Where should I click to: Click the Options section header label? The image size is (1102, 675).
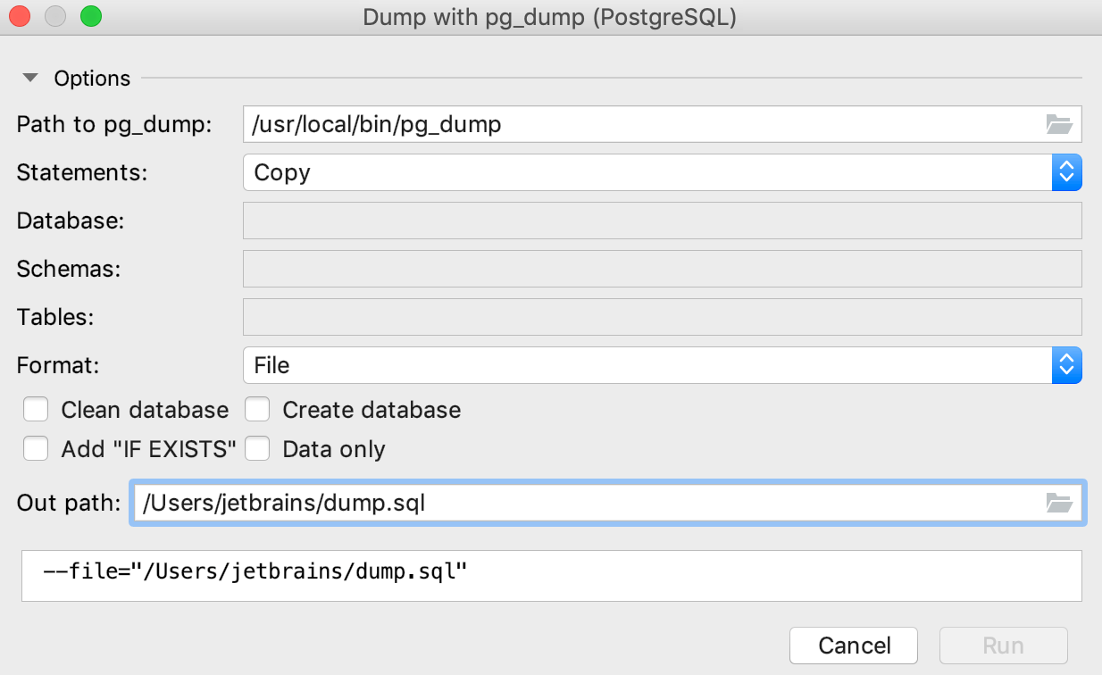[x=92, y=79]
